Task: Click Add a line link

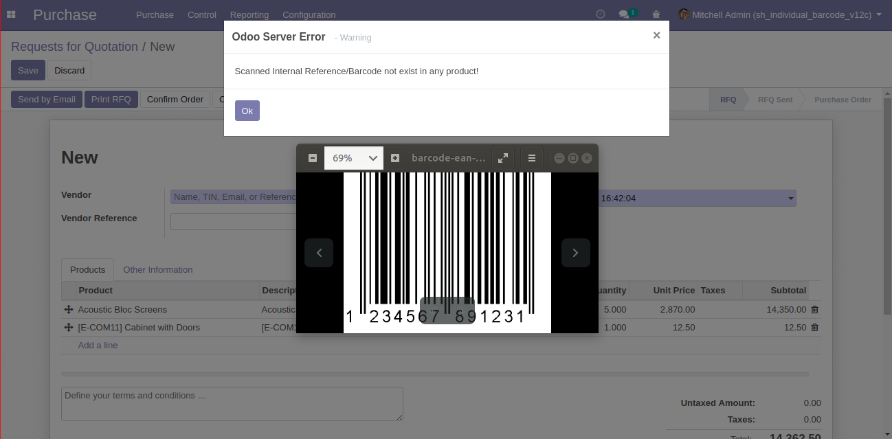Action: [98, 346]
